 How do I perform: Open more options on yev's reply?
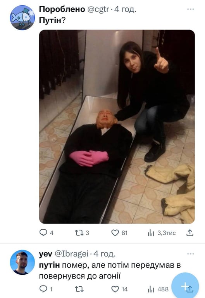click(x=190, y=254)
